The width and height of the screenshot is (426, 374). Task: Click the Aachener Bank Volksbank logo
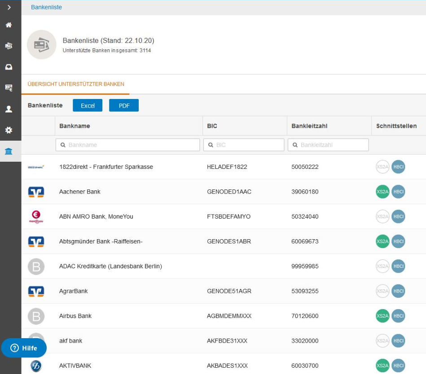tap(36, 192)
